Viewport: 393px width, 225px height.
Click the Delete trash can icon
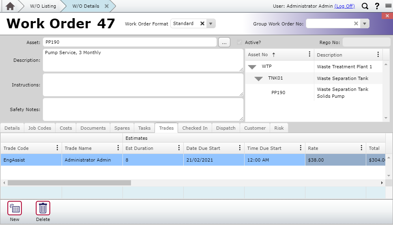[43, 208]
